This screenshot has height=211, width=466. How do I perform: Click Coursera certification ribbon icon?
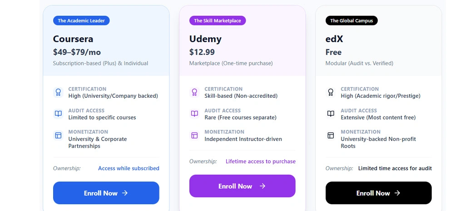click(58, 92)
